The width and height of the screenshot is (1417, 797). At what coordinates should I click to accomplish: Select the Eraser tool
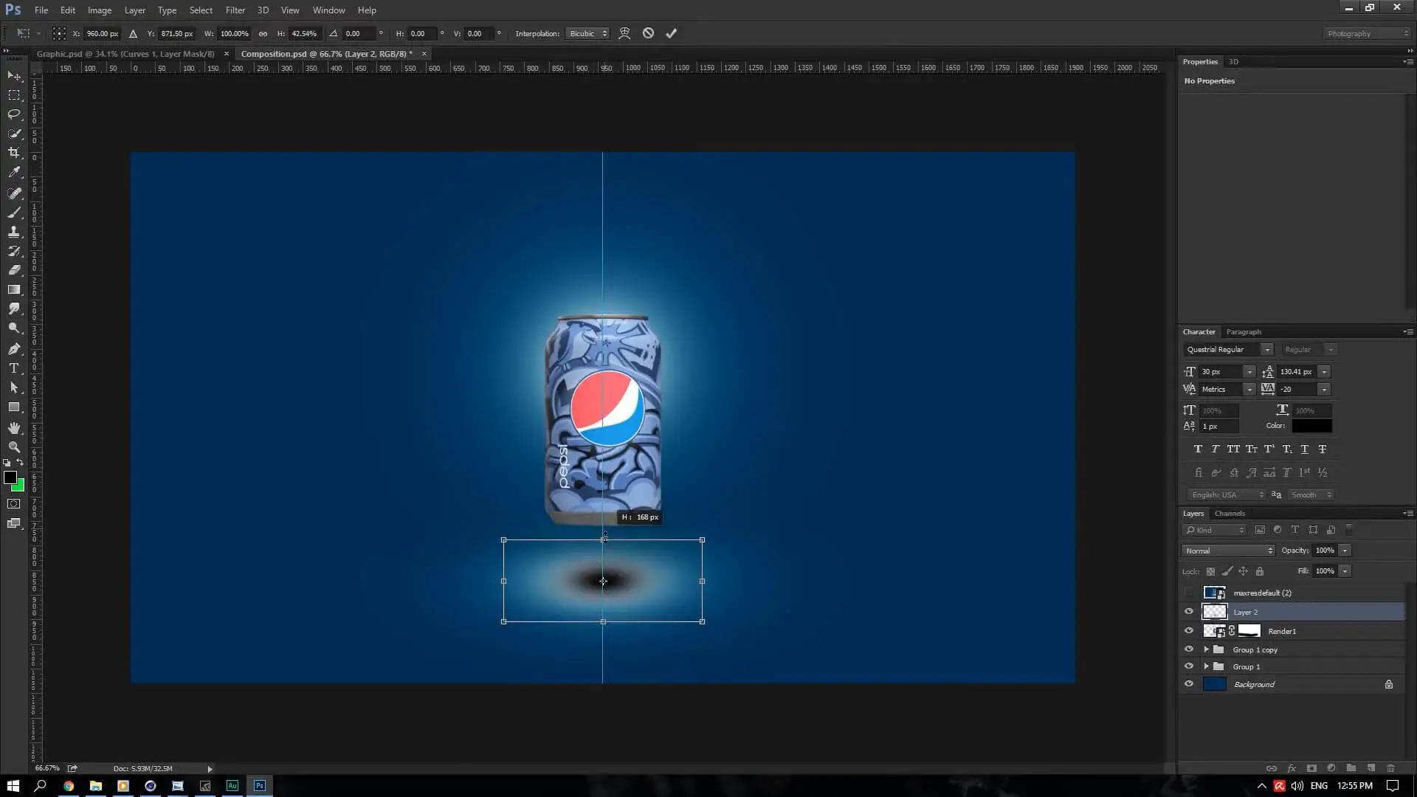pos(14,270)
